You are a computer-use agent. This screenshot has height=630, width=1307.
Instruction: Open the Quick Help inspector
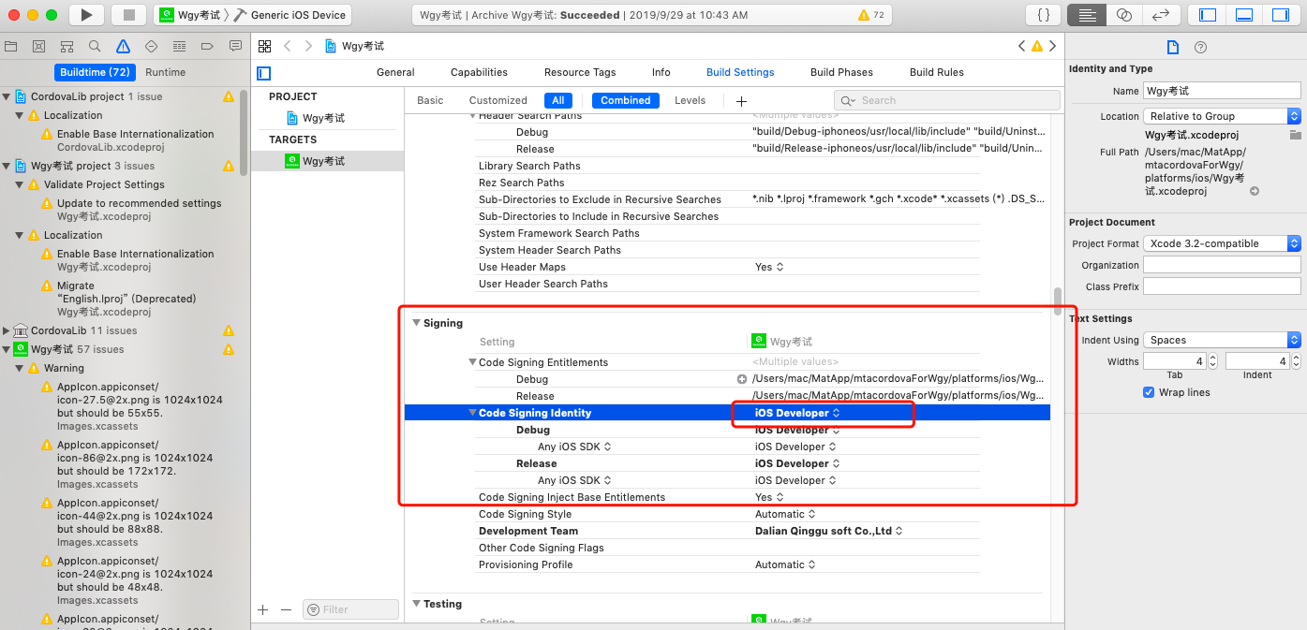(x=1200, y=47)
